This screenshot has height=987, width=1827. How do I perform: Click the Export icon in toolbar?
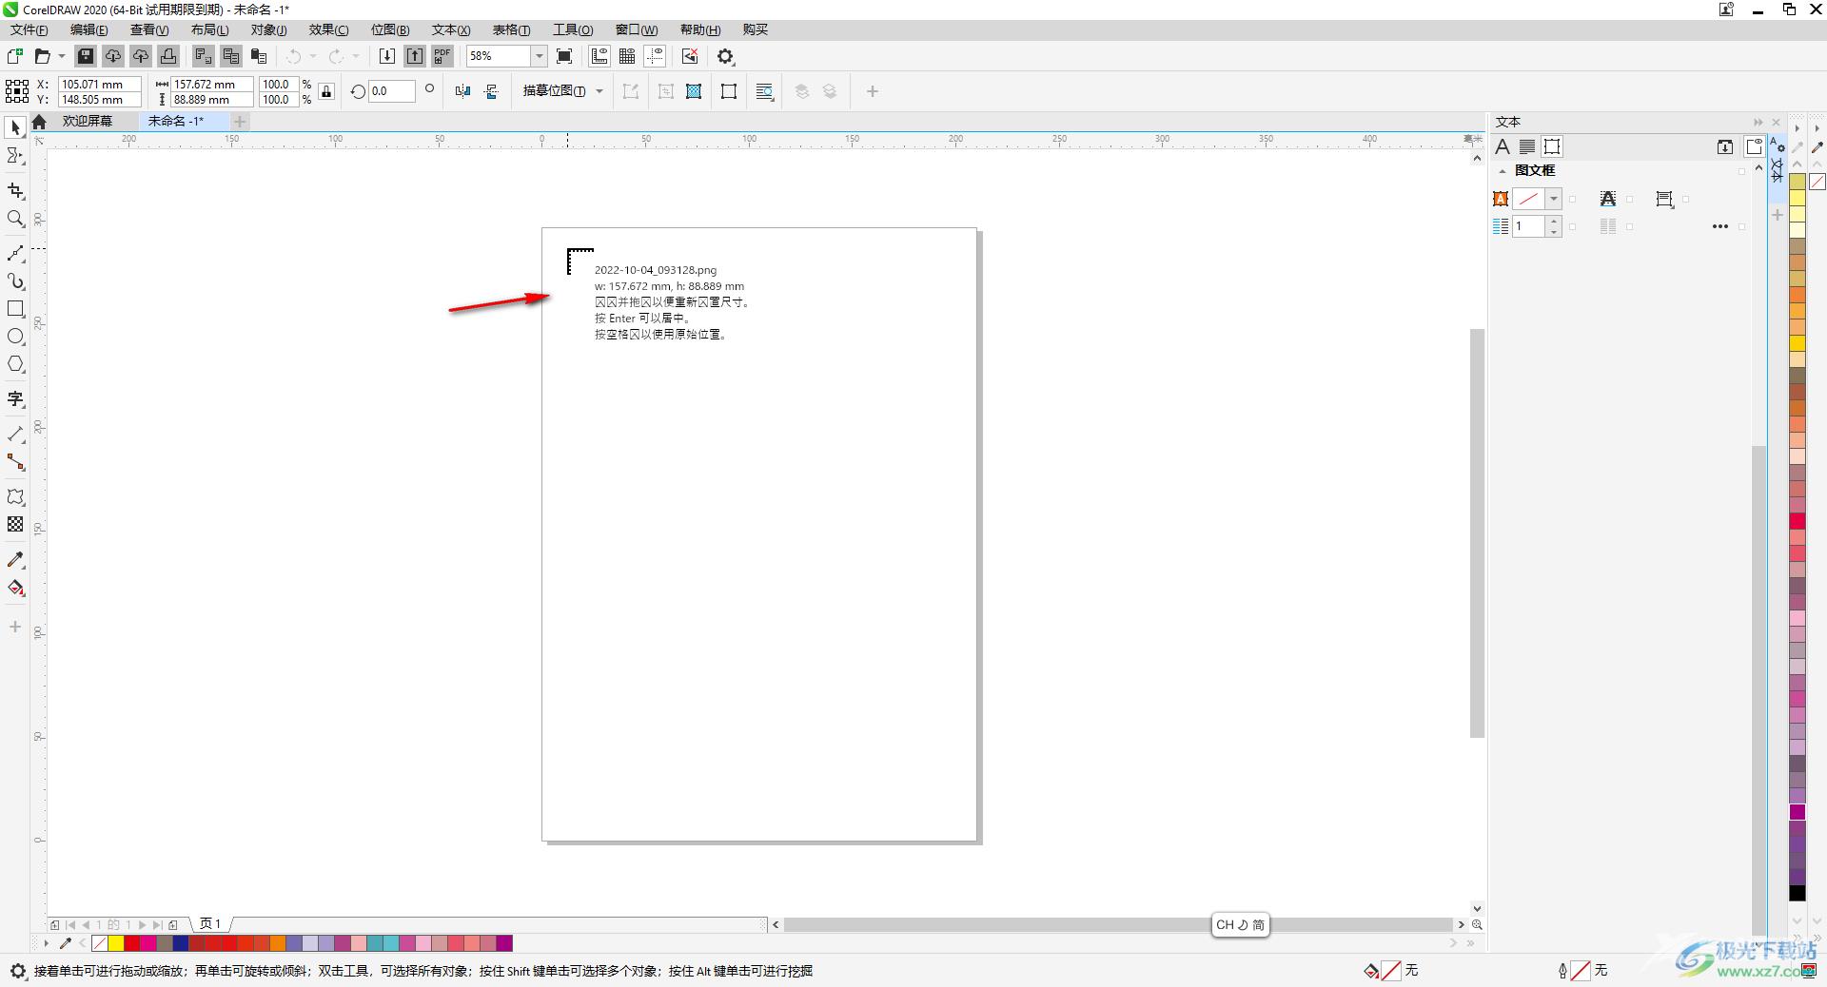point(415,56)
